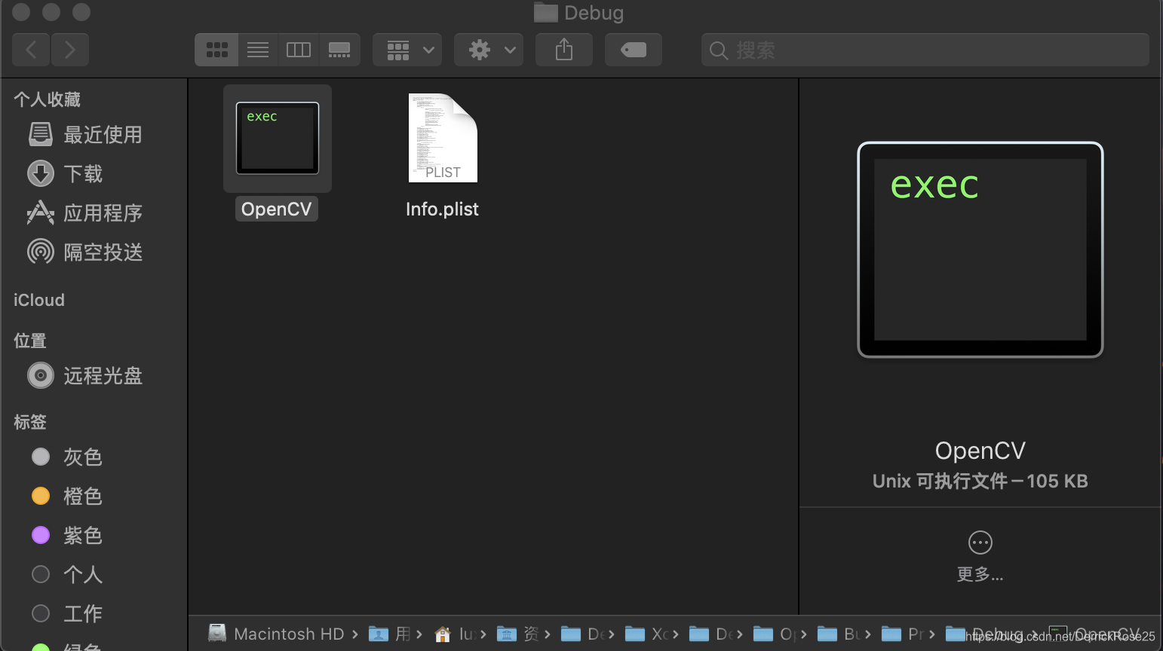1163x651 pixels.
Task: Click the large exec preview thumbnail
Action: pyautogui.click(x=980, y=249)
